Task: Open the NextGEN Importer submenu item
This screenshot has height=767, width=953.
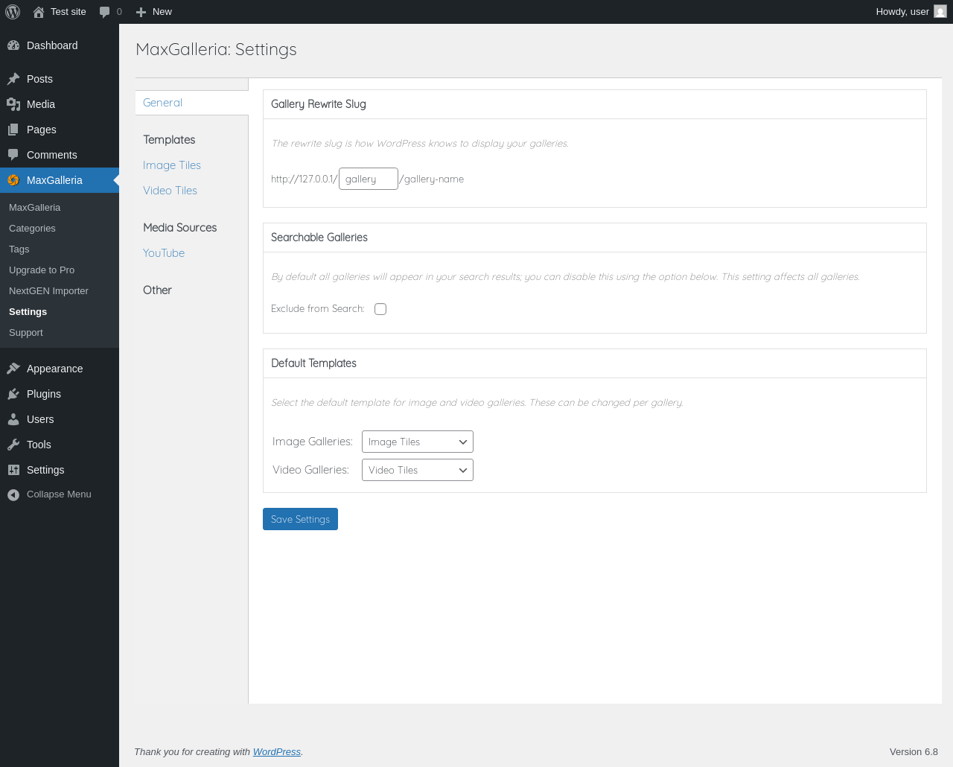Action: [x=48, y=291]
